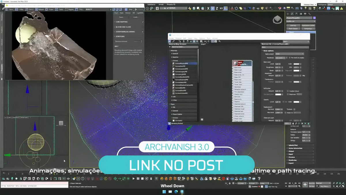Viewport: 346px width, 195px height.
Task: Click the ViewCube in the viewport
Action: click(277, 20)
